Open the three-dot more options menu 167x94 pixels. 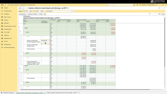click(162, 8)
